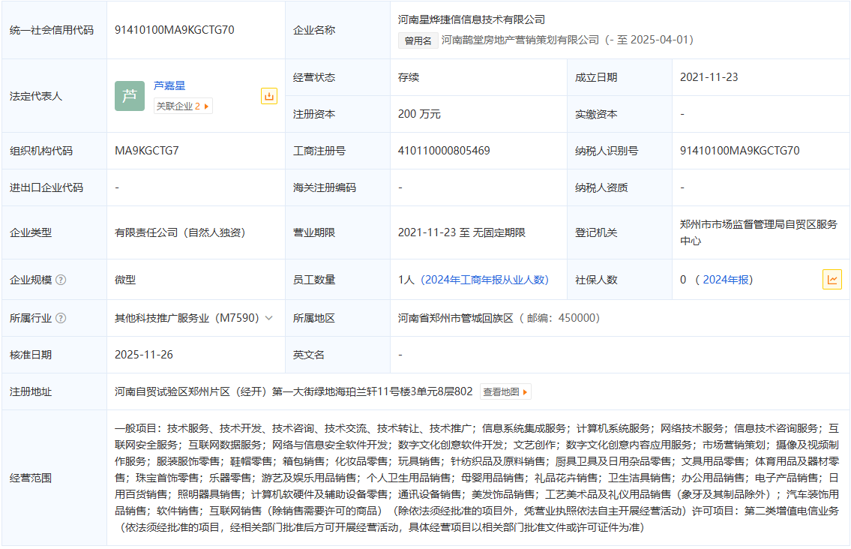Click company name 河南星烨捷信信息技术有限公司
The width and height of the screenshot is (851, 549).
click(472, 19)
